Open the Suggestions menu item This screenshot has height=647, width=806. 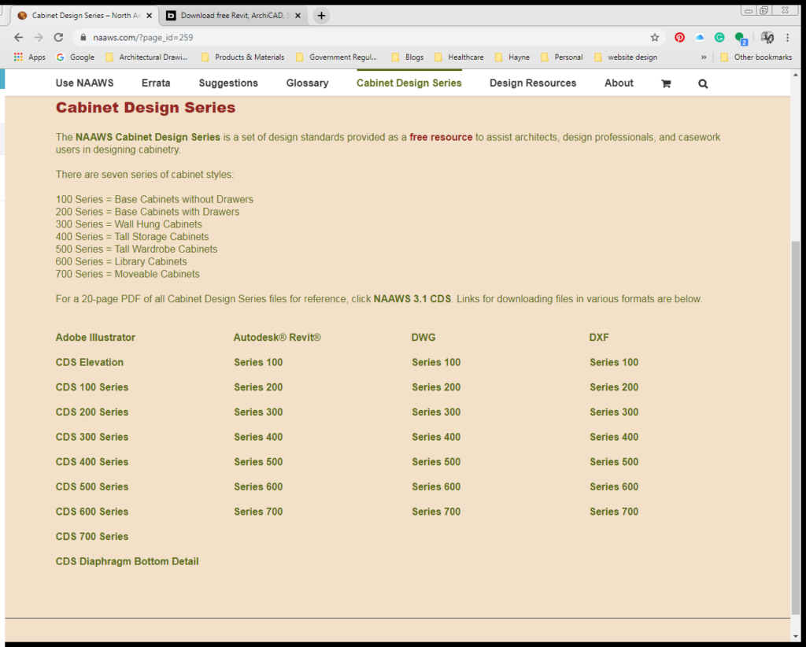[x=229, y=83]
